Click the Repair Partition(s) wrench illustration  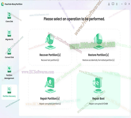click(x=50, y=85)
